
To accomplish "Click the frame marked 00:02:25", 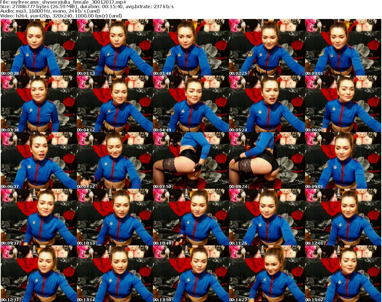I will (x=267, y=47).
